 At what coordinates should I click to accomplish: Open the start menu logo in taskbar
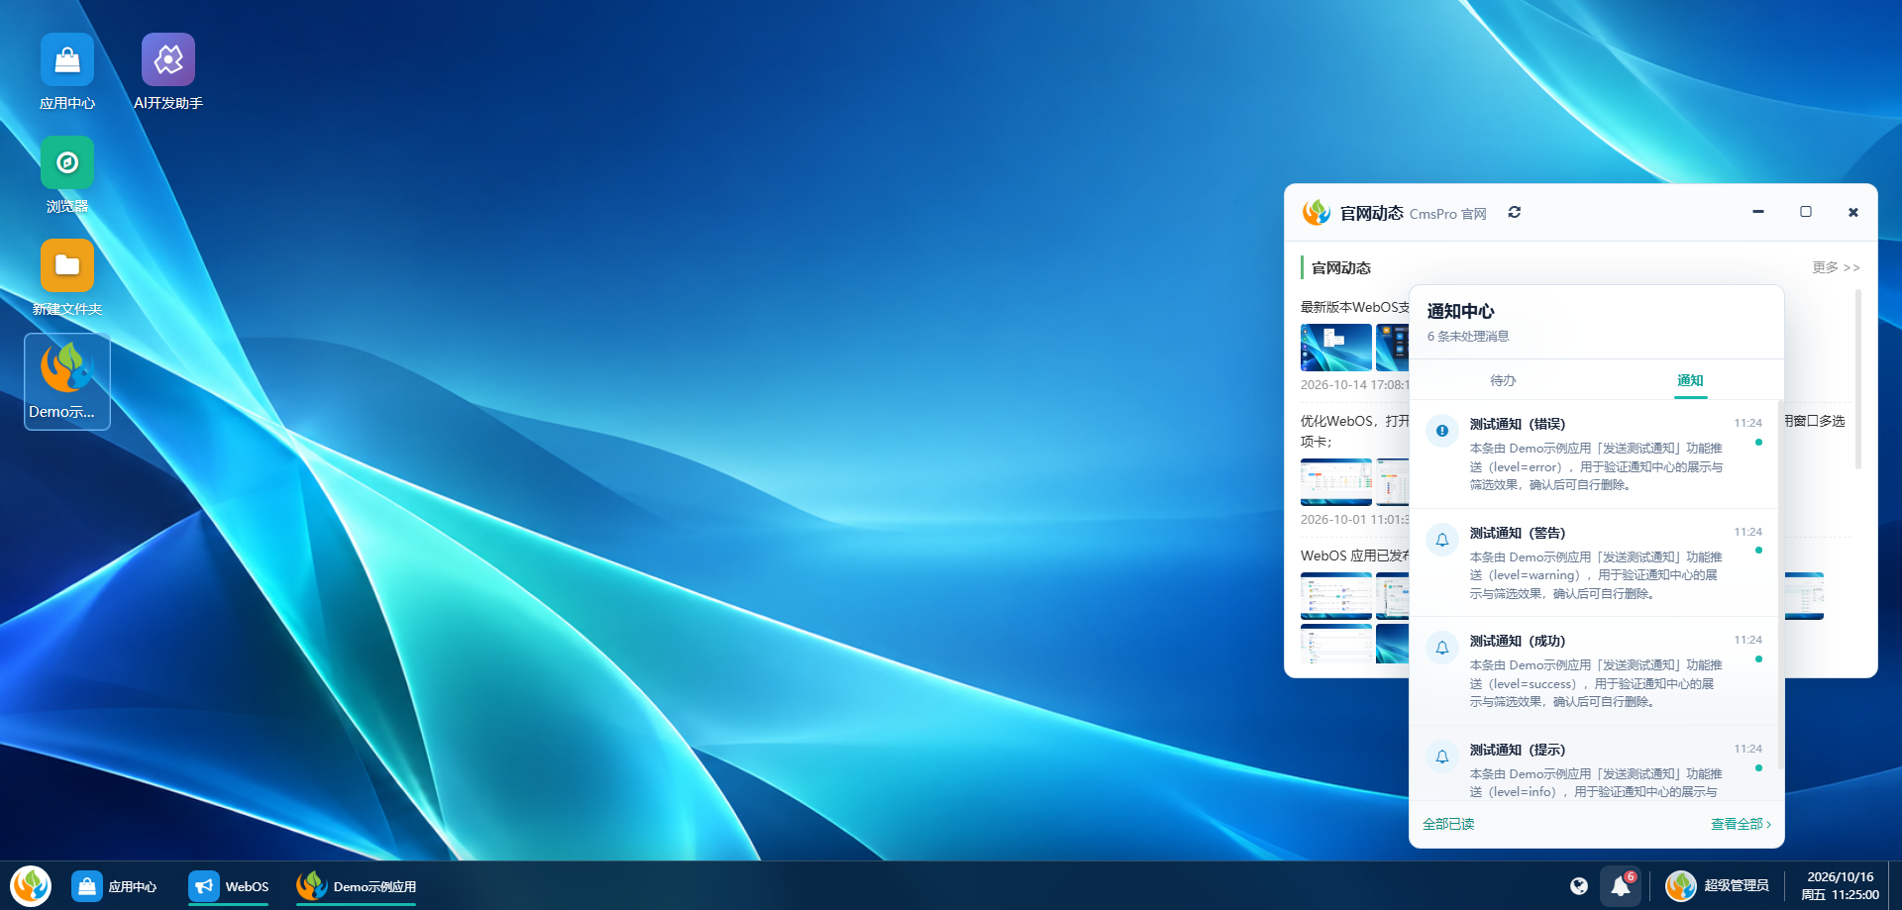point(31,885)
